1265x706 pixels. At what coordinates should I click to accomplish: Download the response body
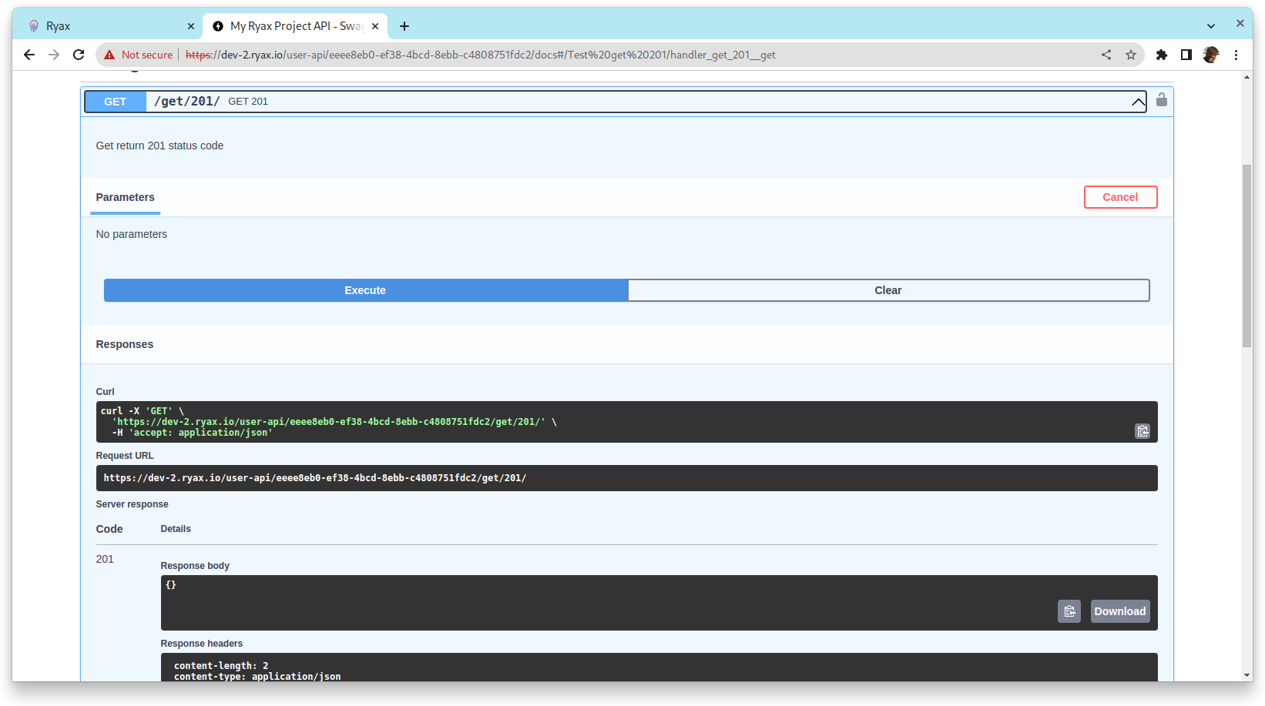tap(1119, 611)
